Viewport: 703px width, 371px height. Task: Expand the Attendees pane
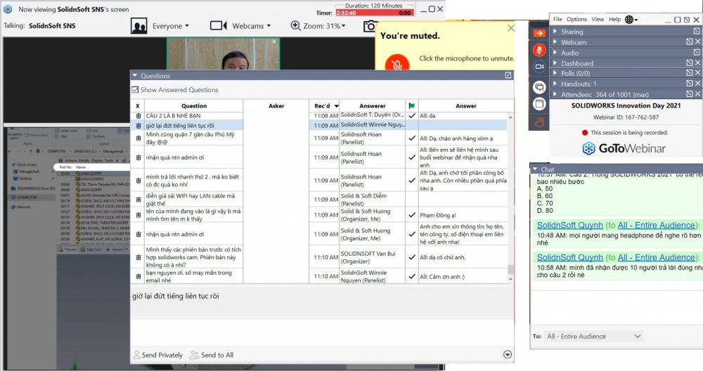click(555, 94)
